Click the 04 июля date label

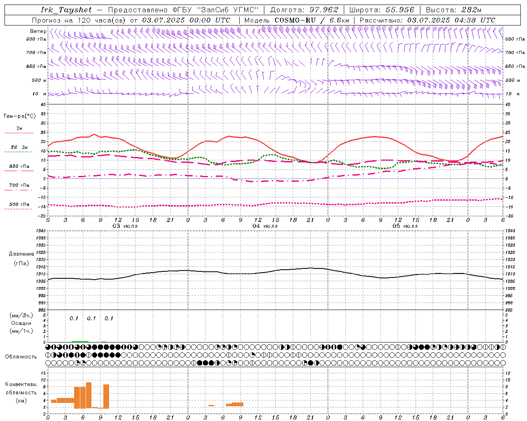tap(265, 226)
